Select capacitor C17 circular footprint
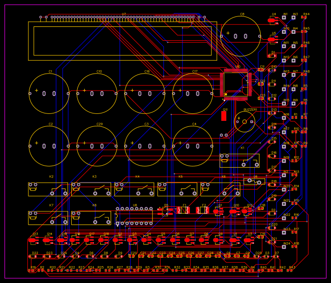 (x=193, y=94)
